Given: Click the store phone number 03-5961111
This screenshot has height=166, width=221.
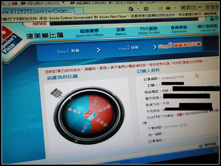Looking at the screenshot, I should [x=195, y=113].
